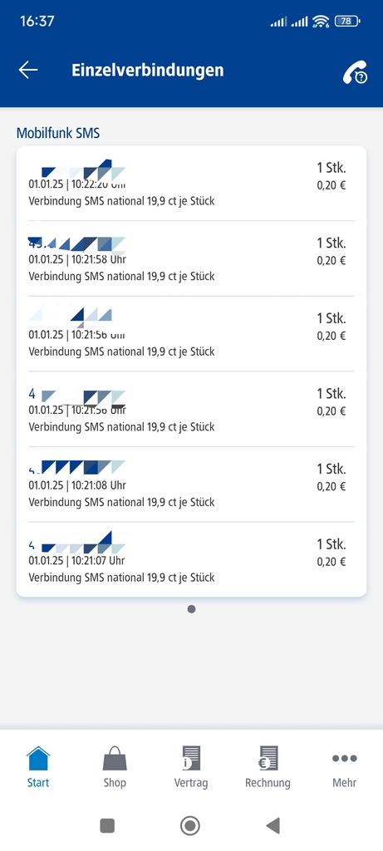This screenshot has width=383, height=851.
Task: Open the Vertrag document icon
Action: (191, 758)
